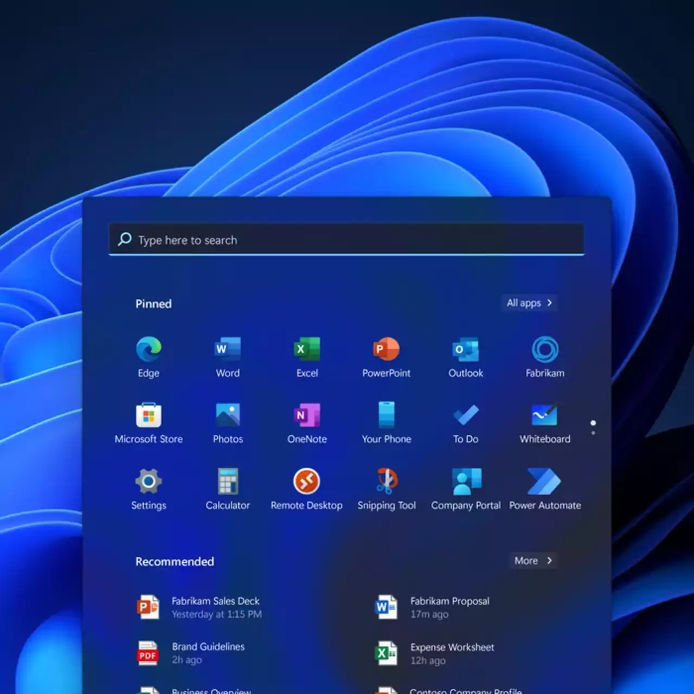694x694 pixels.
Task: Launch Power Automate
Action: [x=545, y=489]
